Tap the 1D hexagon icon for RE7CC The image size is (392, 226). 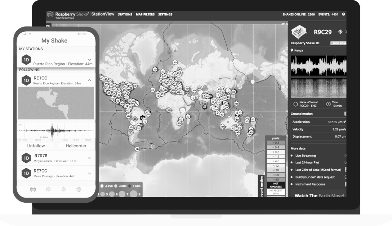pyautogui.click(x=26, y=173)
